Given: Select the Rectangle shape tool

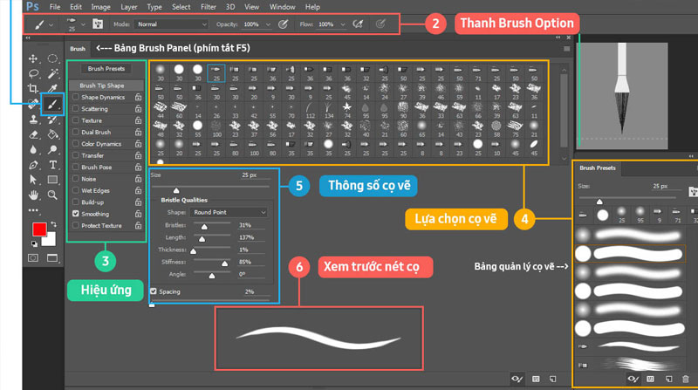Looking at the screenshot, I should click(52, 180).
